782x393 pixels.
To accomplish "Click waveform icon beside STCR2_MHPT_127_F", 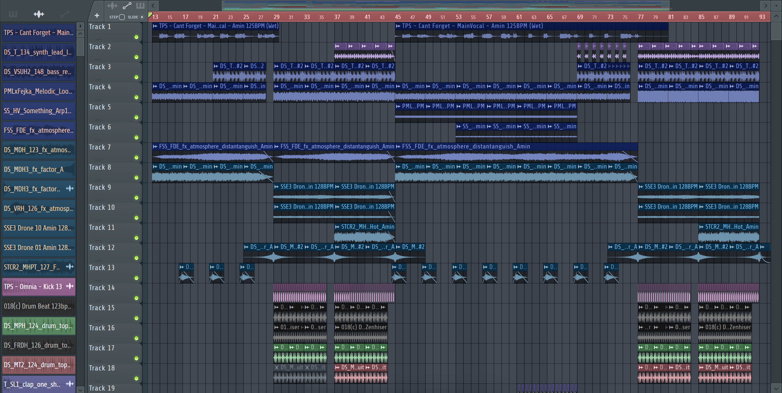I will click(x=70, y=267).
